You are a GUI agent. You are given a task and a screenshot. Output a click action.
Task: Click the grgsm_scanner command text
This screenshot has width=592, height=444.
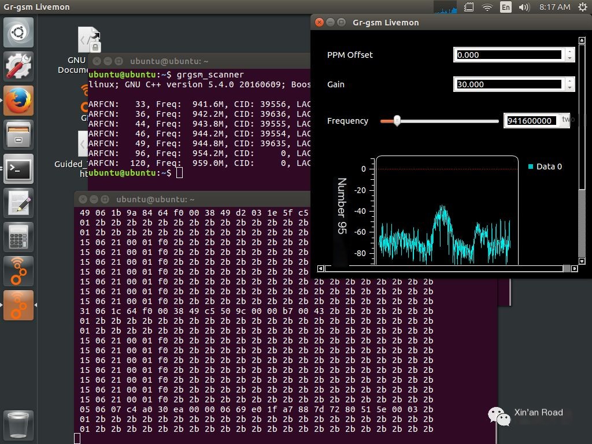[210, 75]
